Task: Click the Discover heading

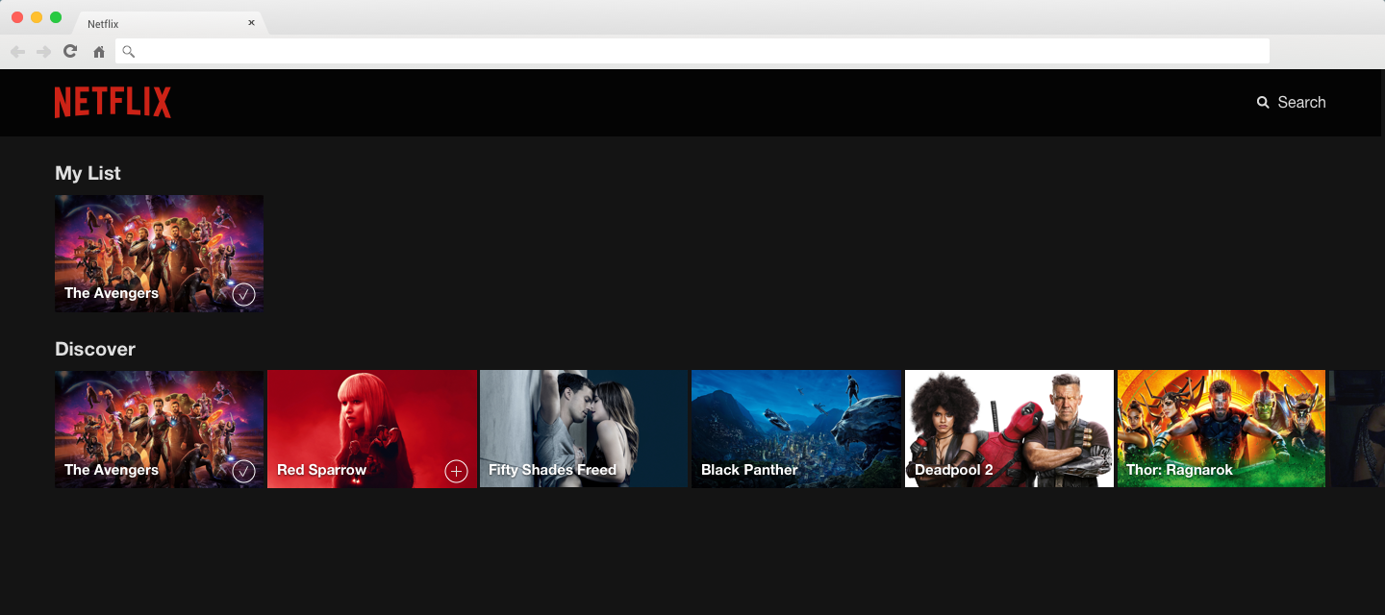Action: [95, 349]
